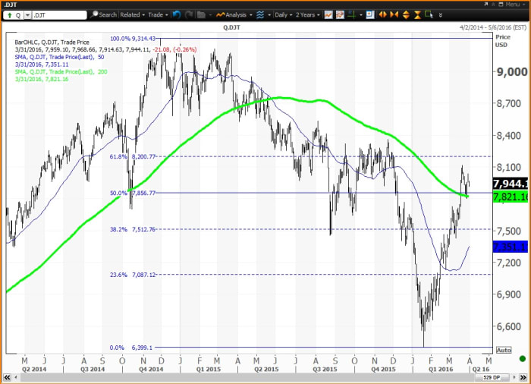Click the SMA 50 legend label
Image resolution: width=531 pixels, height=384 pixels.
pyautogui.click(x=59, y=57)
